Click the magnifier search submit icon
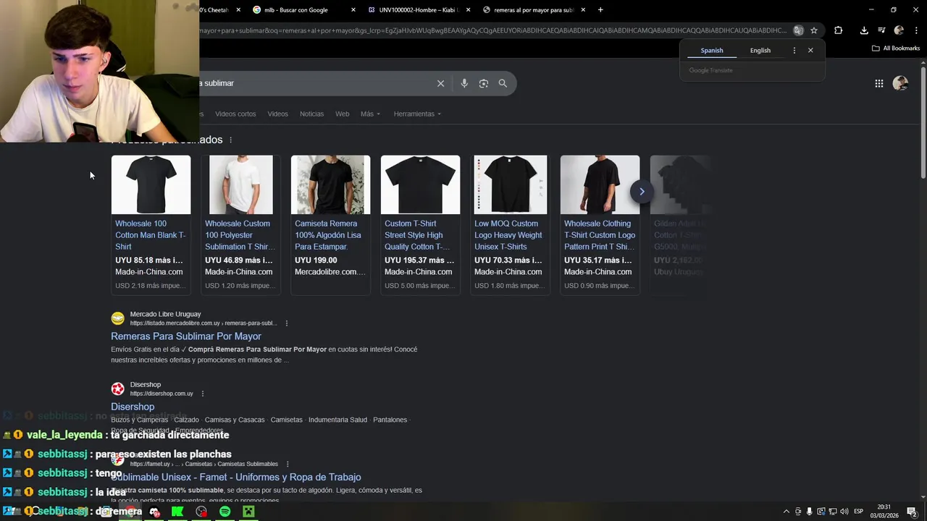 coord(503,83)
